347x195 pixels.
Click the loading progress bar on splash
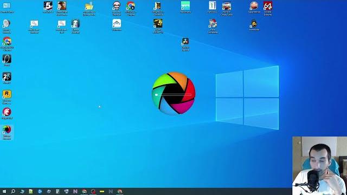[x=173, y=95]
